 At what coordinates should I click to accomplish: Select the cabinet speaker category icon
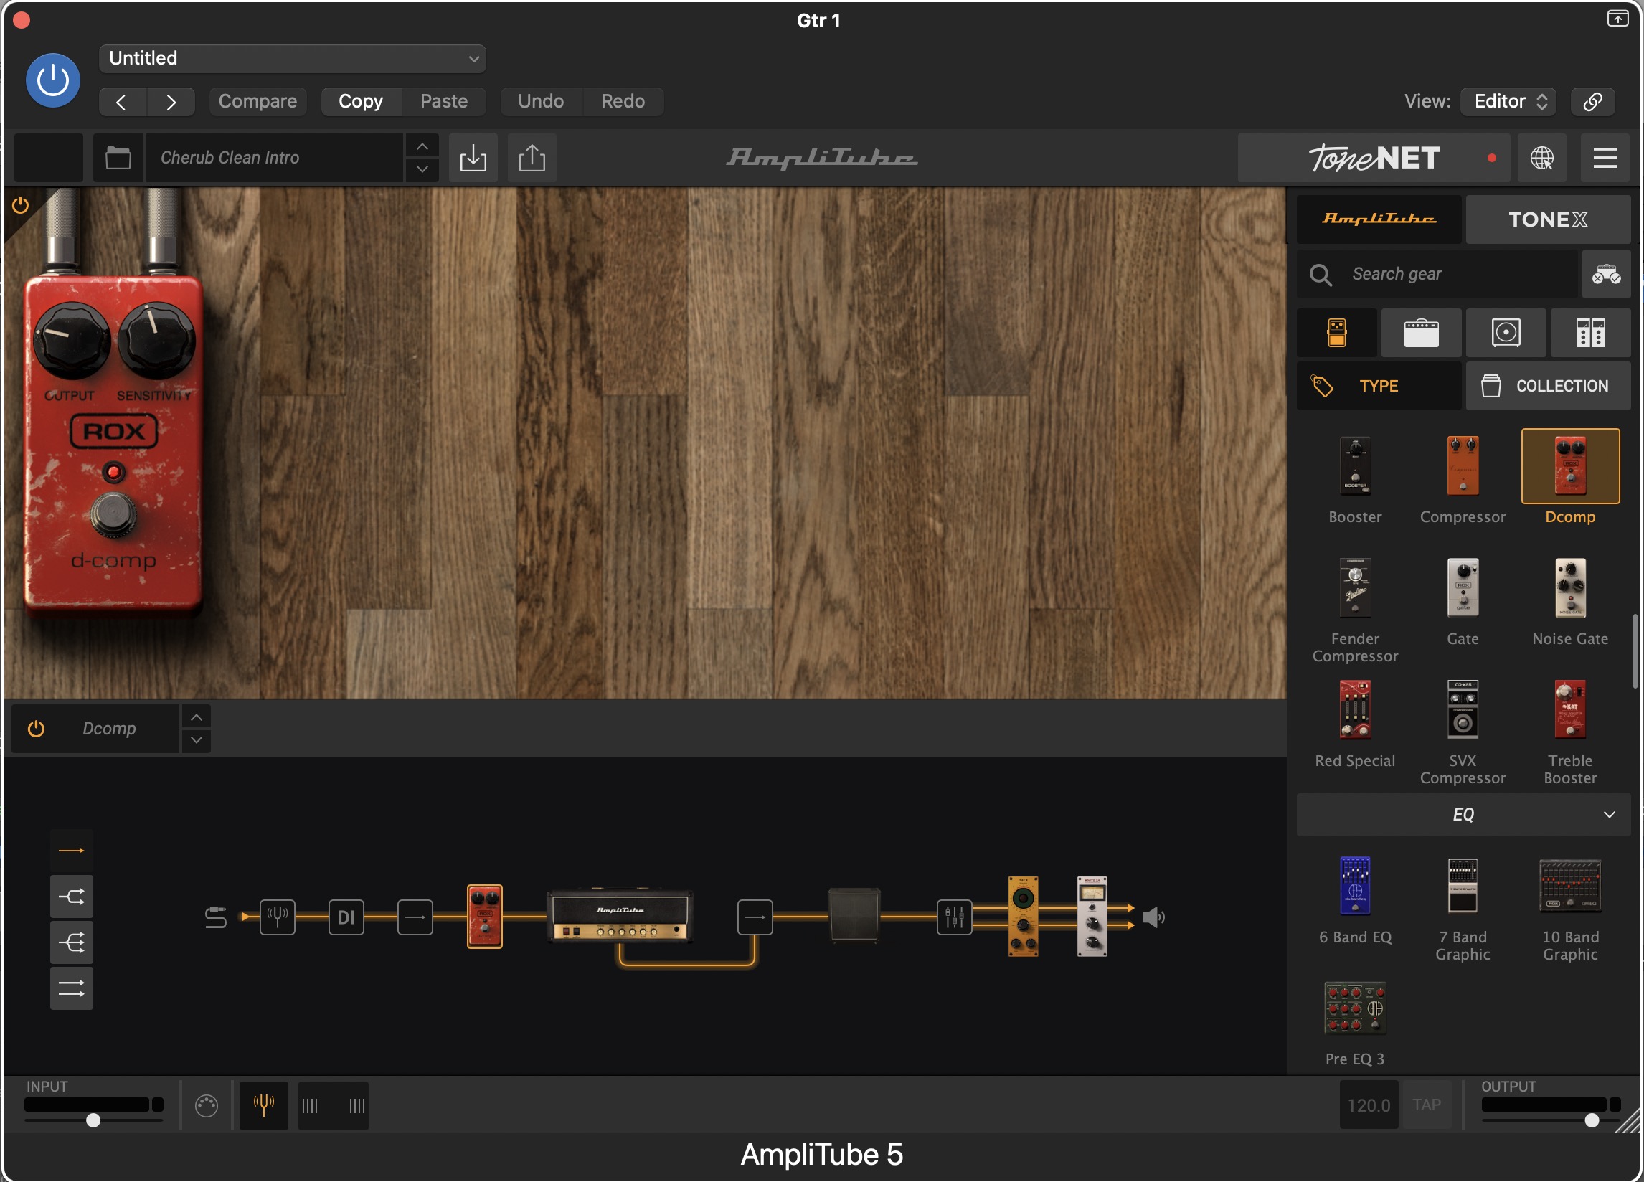coord(1506,333)
